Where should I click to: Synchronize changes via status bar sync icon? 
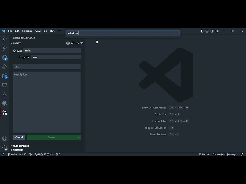[x=25, y=154]
